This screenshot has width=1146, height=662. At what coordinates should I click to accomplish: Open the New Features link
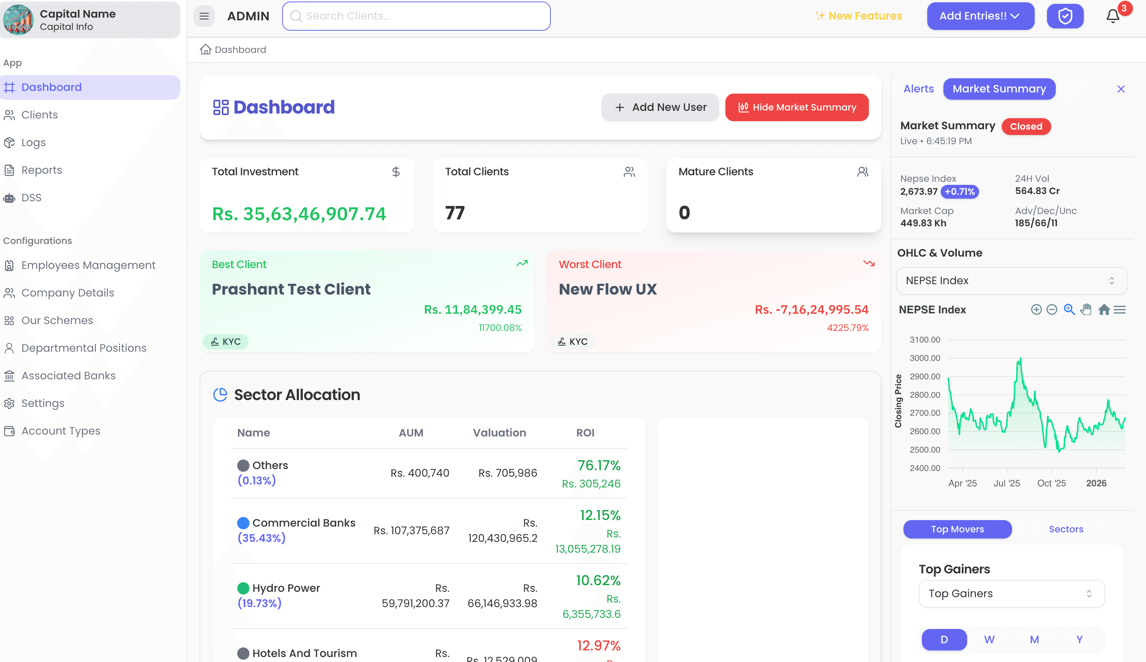click(x=859, y=16)
